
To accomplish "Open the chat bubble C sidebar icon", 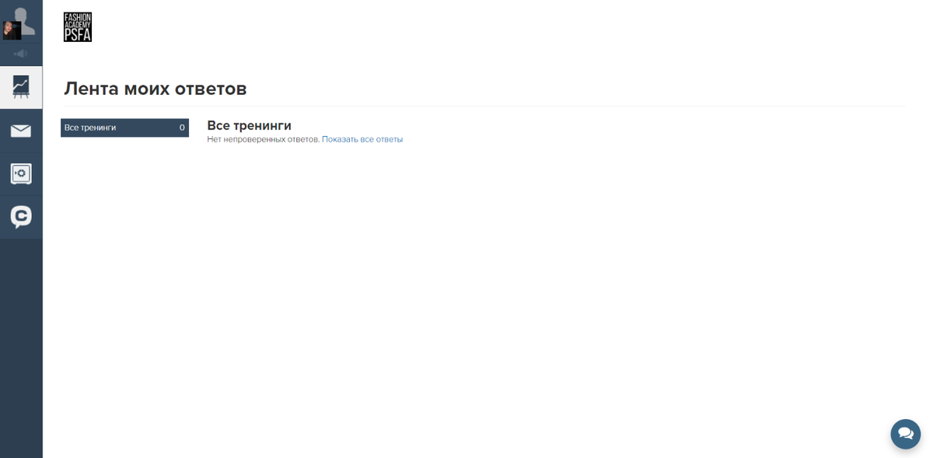I will tap(21, 217).
